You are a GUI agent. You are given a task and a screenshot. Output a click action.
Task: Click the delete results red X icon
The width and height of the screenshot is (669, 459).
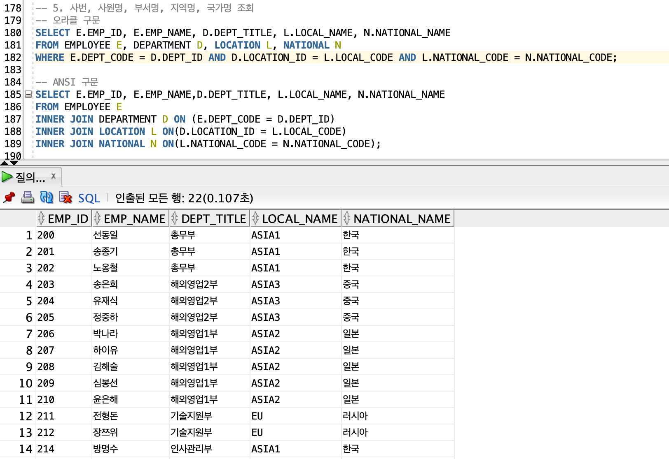pyautogui.click(x=65, y=197)
